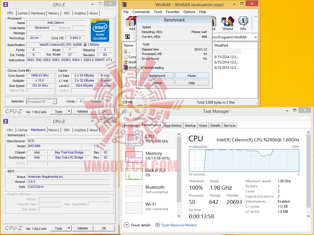The image size is (314, 235).
Task: Click scroll-down arrow of performance list
Action: click(179, 216)
